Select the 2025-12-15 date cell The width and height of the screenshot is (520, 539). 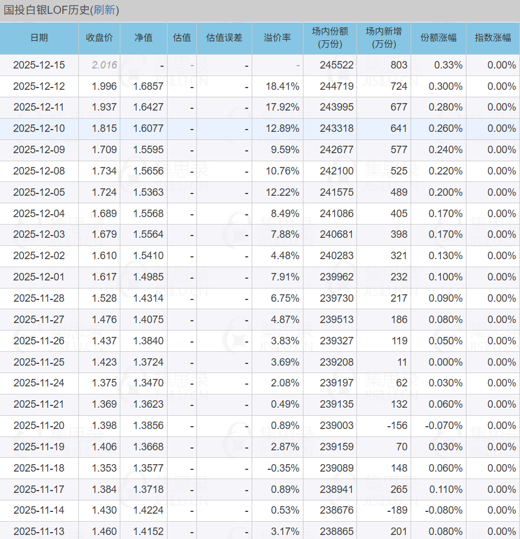click(x=39, y=65)
